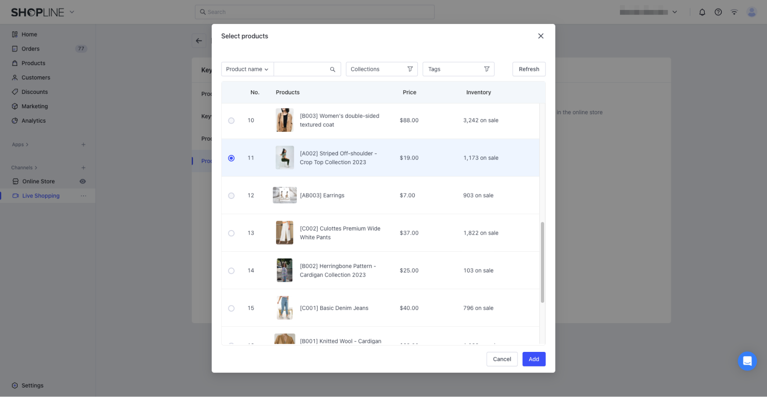Screen dimensions: 767x397
Task: Choose the Women's double-sided textured coat radio
Action: [231, 121]
